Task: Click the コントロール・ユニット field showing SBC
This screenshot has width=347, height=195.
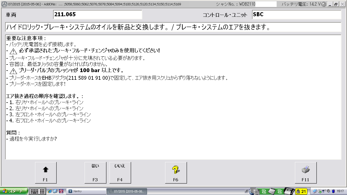Action: pos(296,14)
